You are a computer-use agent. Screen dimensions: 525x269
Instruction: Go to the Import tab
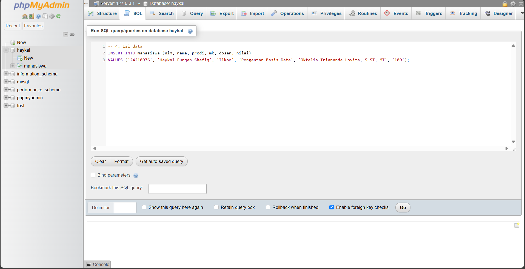tap(252, 13)
